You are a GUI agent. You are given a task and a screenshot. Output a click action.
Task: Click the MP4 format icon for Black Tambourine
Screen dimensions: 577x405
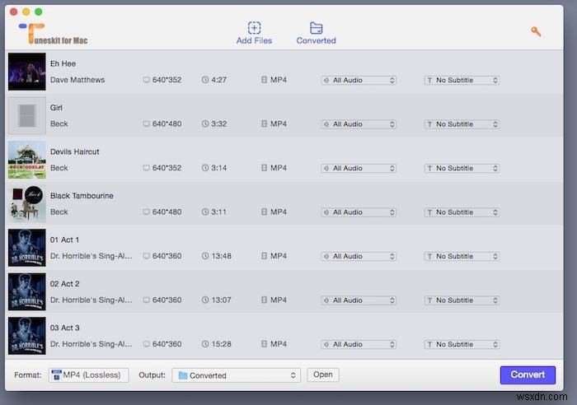point(264,212)
